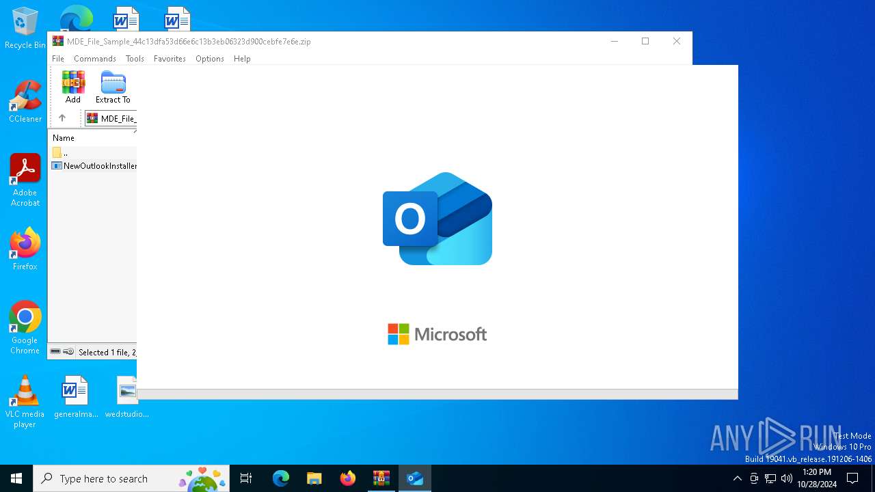Click 'Selected 1 file' status text
The image size is (875, 492).
click(107, 353)
